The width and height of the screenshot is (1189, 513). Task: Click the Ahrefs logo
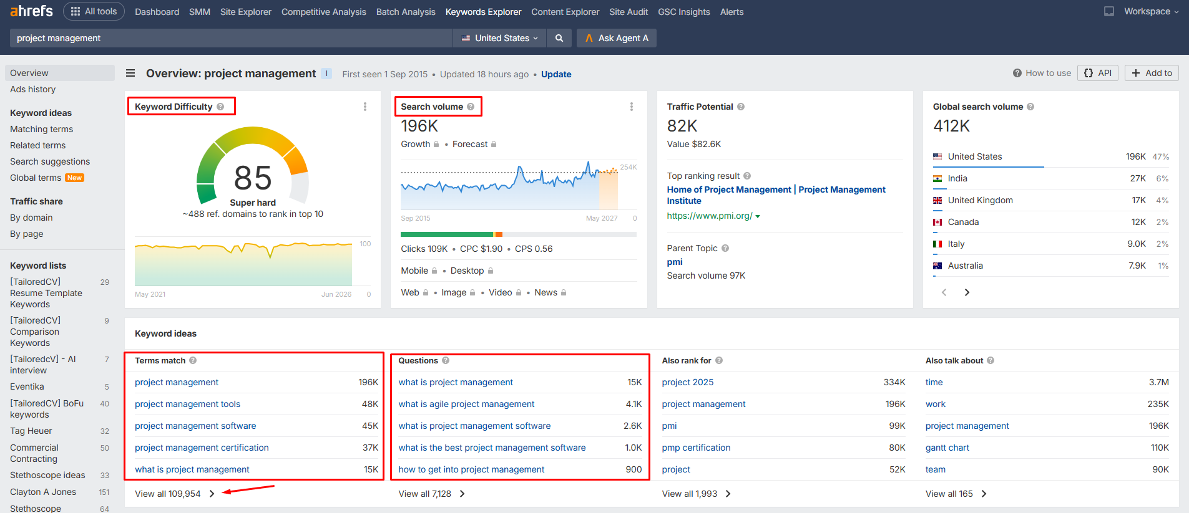[31, 11]
